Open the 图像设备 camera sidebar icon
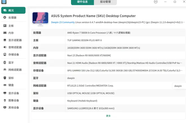This screenshot has height=123, width=186. coord(5,100)
